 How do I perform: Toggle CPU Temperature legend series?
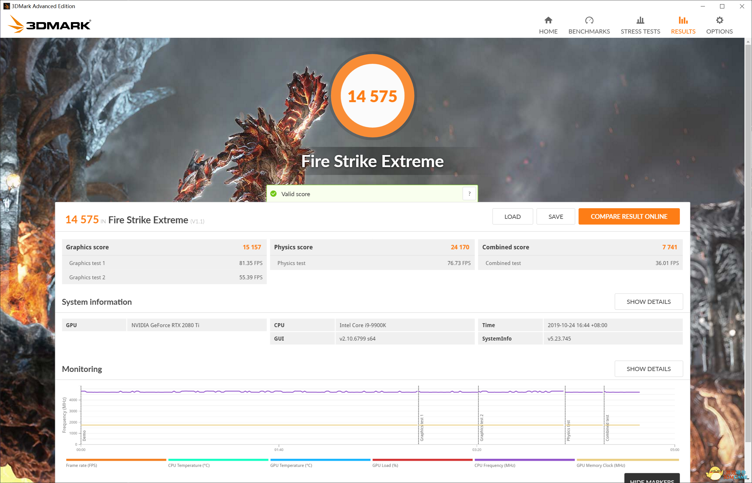click(x=189, y=465)
